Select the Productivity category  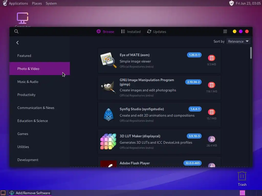[40, 95]
